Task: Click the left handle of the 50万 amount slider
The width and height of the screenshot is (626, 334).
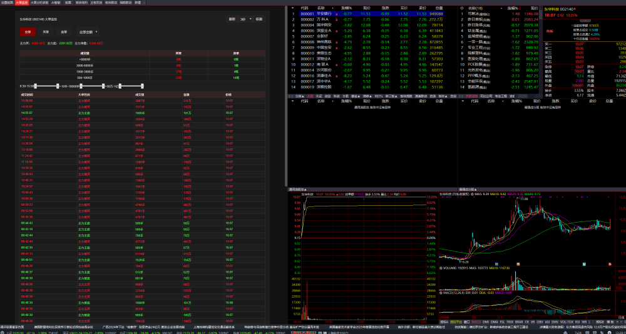Action: 120,86
